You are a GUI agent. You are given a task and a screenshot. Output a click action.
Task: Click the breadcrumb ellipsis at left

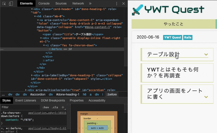pos(3,94)
